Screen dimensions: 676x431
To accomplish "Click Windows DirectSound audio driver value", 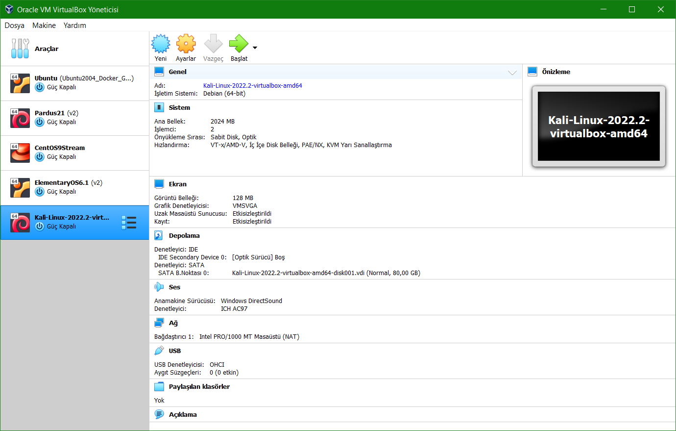I will [251, 301].
